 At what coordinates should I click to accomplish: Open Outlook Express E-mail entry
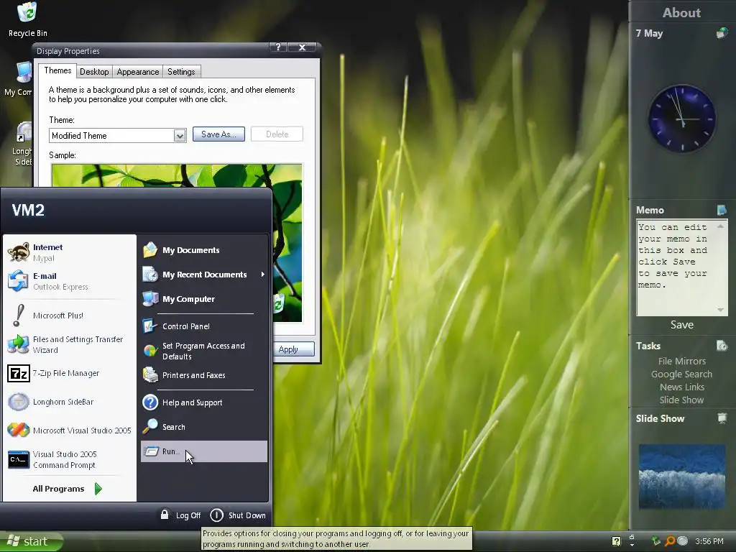coord(70,281)
